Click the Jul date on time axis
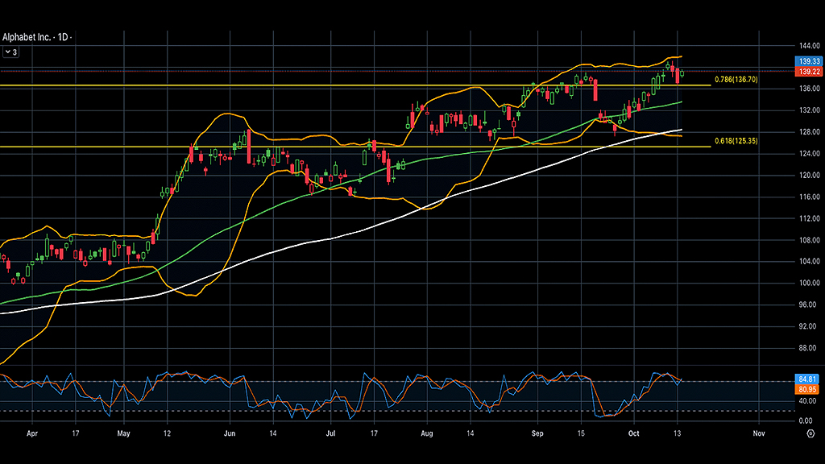The image size is (825, 464). 330,433
